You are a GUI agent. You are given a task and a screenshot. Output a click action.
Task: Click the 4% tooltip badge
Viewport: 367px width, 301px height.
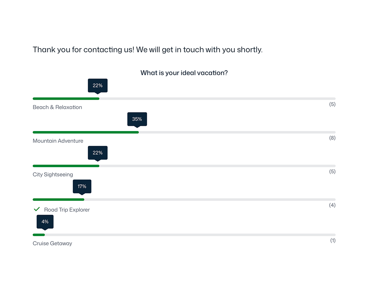click(x=45, y=222)
